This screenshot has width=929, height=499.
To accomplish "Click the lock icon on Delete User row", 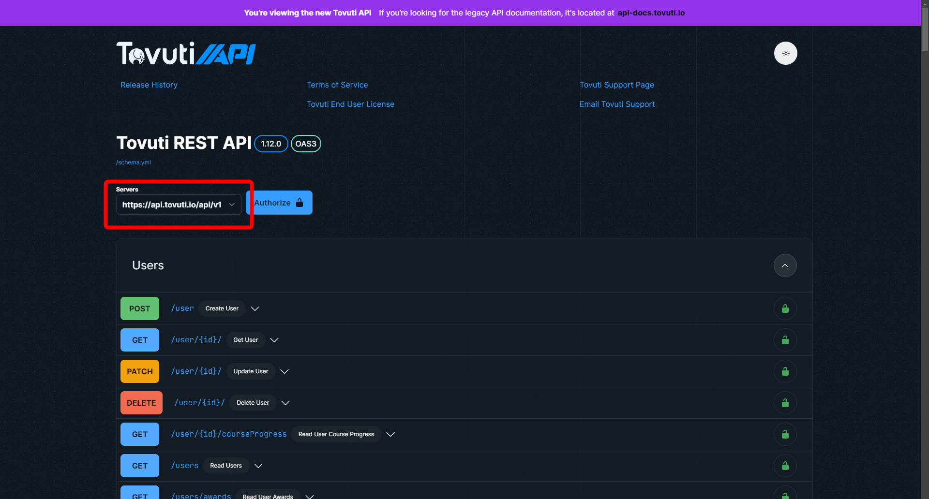I will 785,403.
